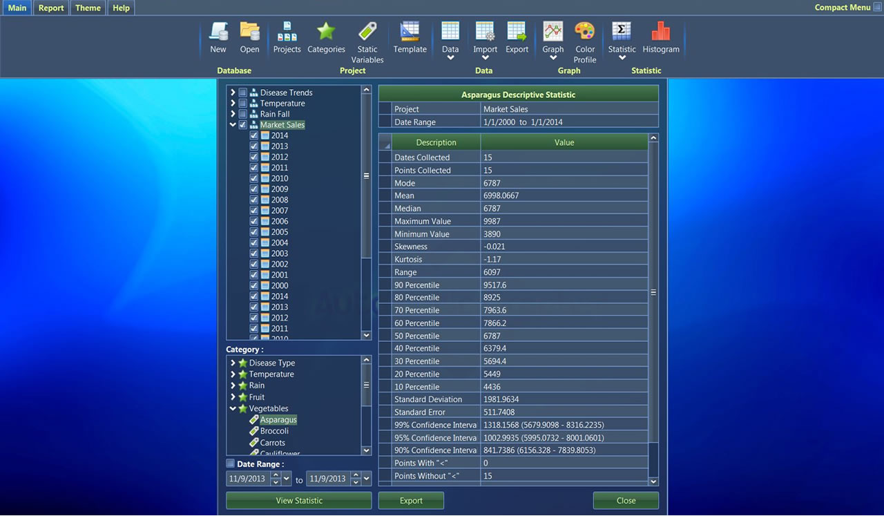This screenshot has width=884, height=516.
Task: Uncheck the 2009 year checkbox
Action: [x=253, y=189]
